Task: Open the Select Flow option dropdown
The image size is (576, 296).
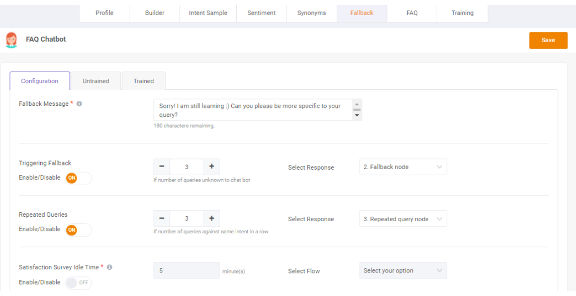Action: (403, 271)
